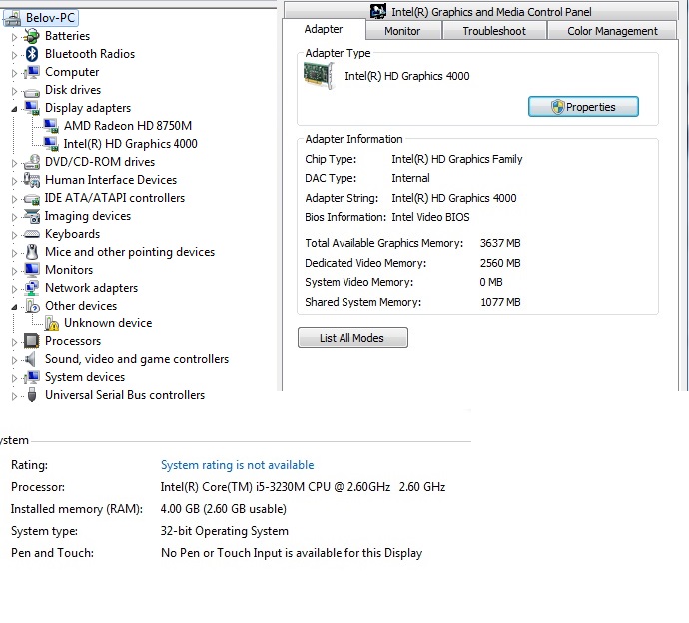Viewport: 689px width, 623px height.
Task: Expand the Disk drives node
Action: (14, 91)
